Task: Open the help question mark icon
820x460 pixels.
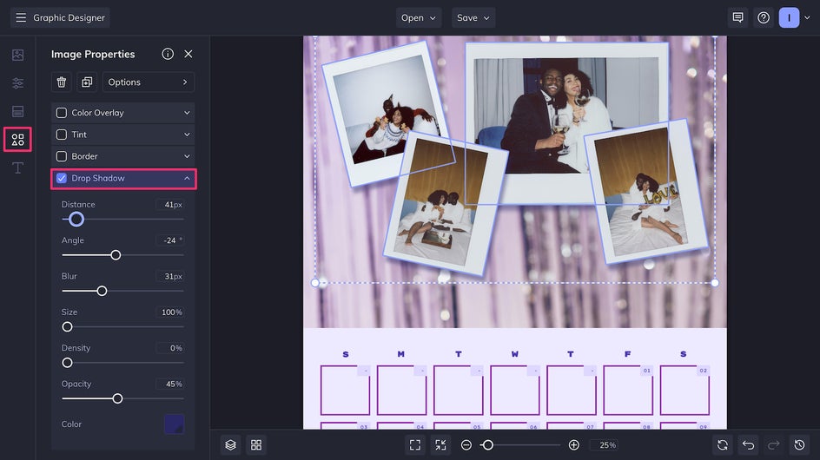Action: click(x=764, y=17)
